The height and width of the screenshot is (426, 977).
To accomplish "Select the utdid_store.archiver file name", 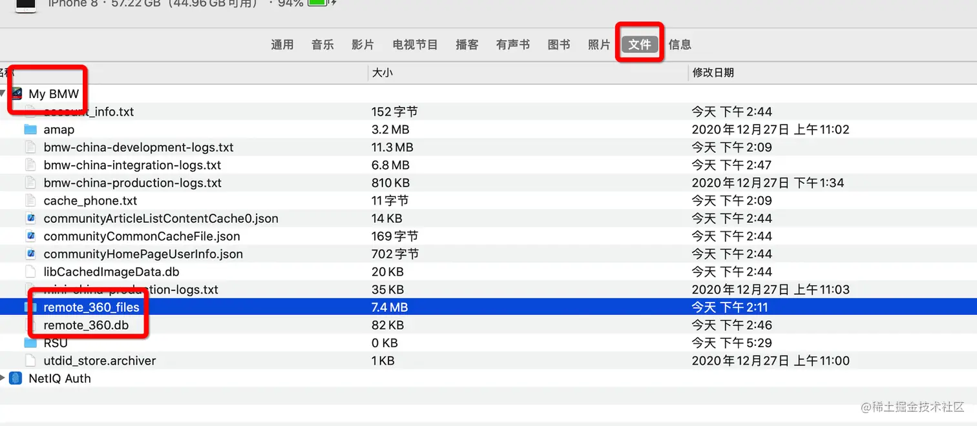I will [x=100, y=361].
